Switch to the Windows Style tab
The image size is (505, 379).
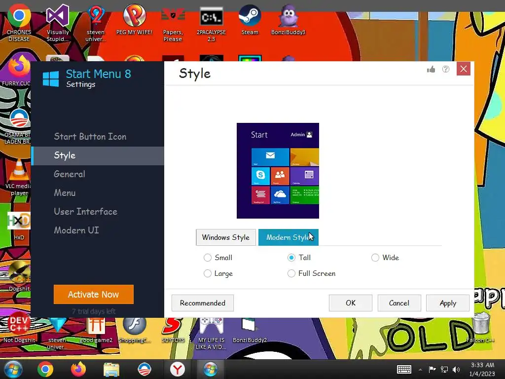coord(226,237)
